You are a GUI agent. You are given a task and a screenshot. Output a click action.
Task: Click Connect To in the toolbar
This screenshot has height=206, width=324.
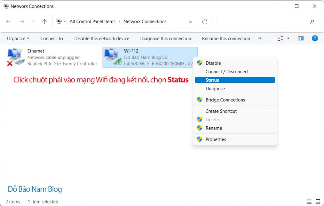coord(52,39)
